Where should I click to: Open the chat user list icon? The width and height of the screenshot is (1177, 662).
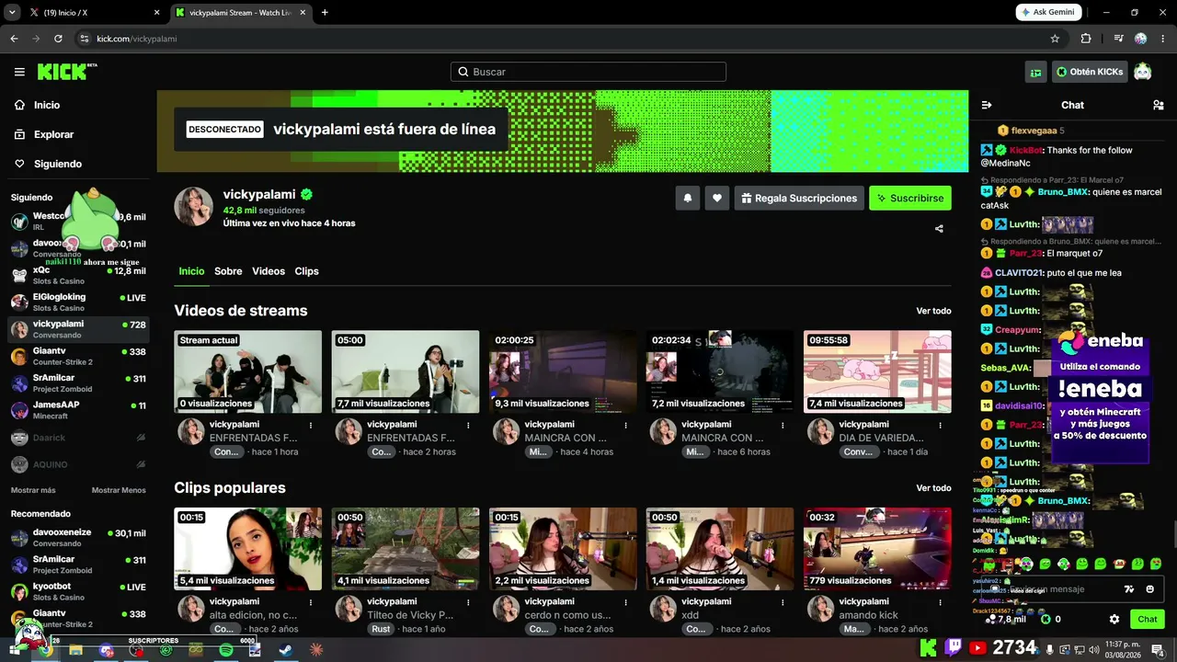1158,105
